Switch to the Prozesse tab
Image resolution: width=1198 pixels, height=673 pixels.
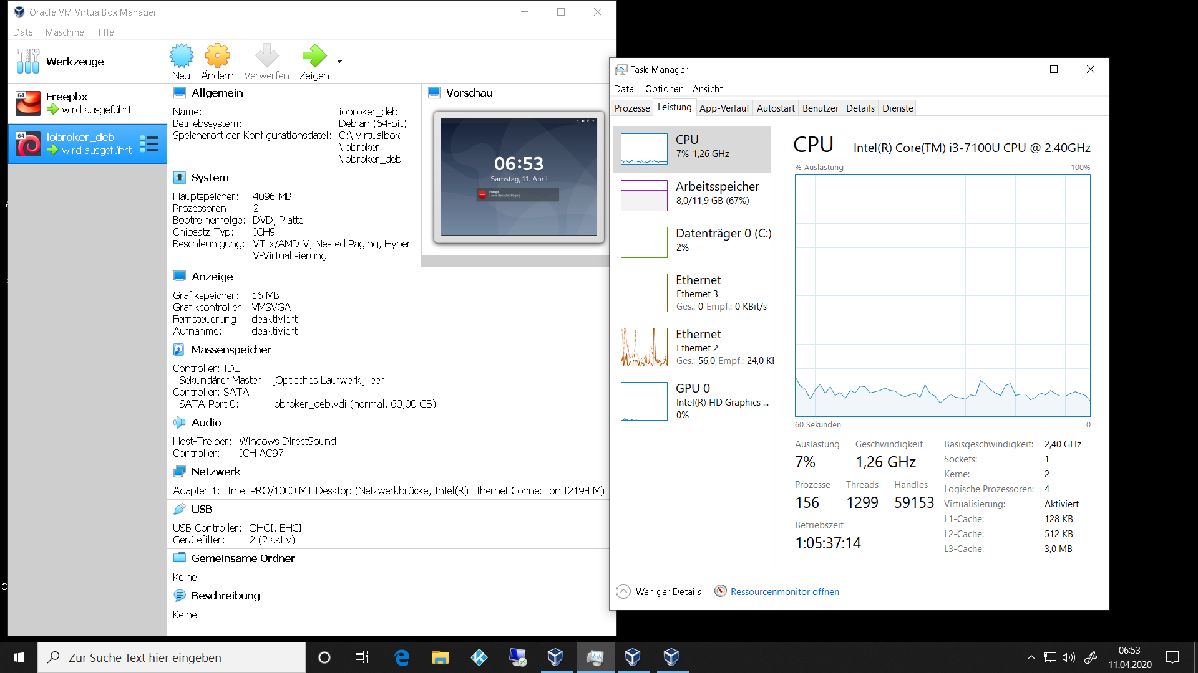coord(631,108)
